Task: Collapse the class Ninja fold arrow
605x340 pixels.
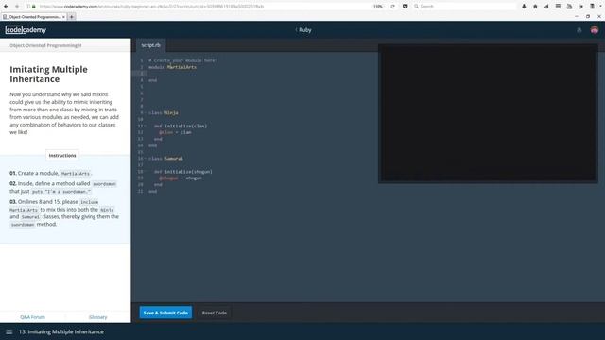Action: tap(146, 113)
